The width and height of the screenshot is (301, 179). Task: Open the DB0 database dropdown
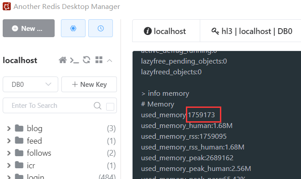pyautogui.click(x=30, y=84)
